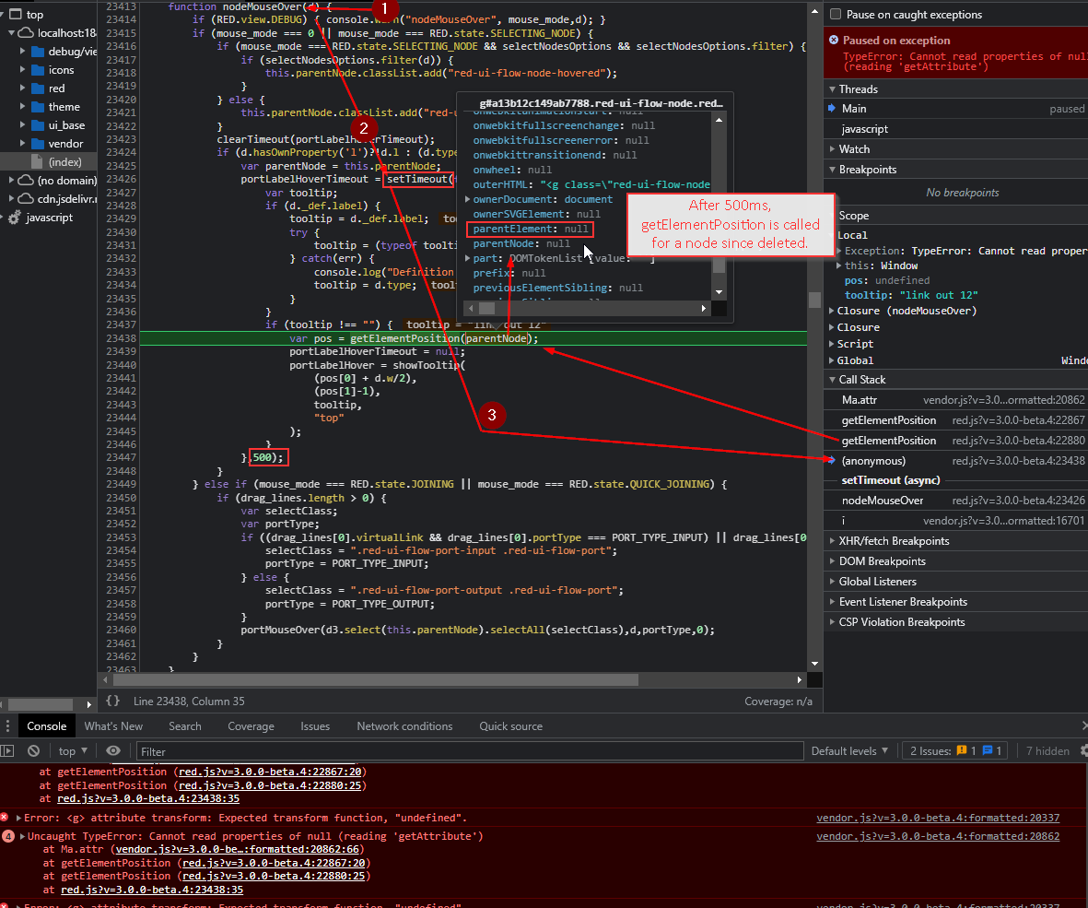Click inside the console Filter input field
Image resolution: width=1088 pixels, height=908 pixels.
[461, 750]
